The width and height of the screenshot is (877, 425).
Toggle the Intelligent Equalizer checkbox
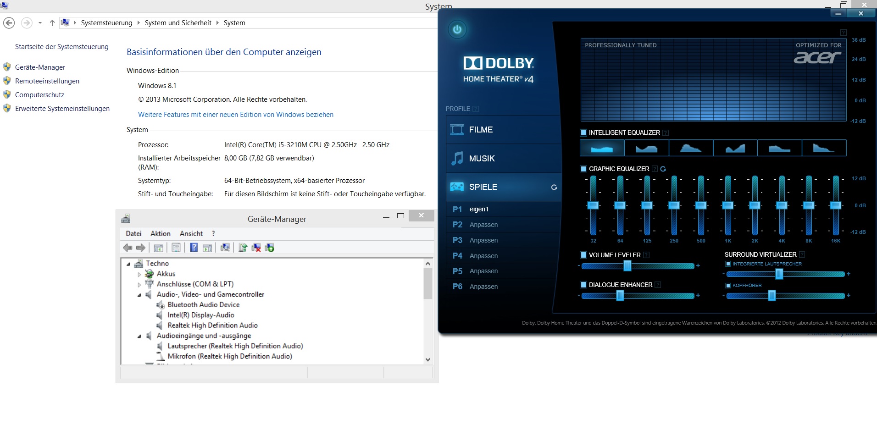tap(583, 132)
